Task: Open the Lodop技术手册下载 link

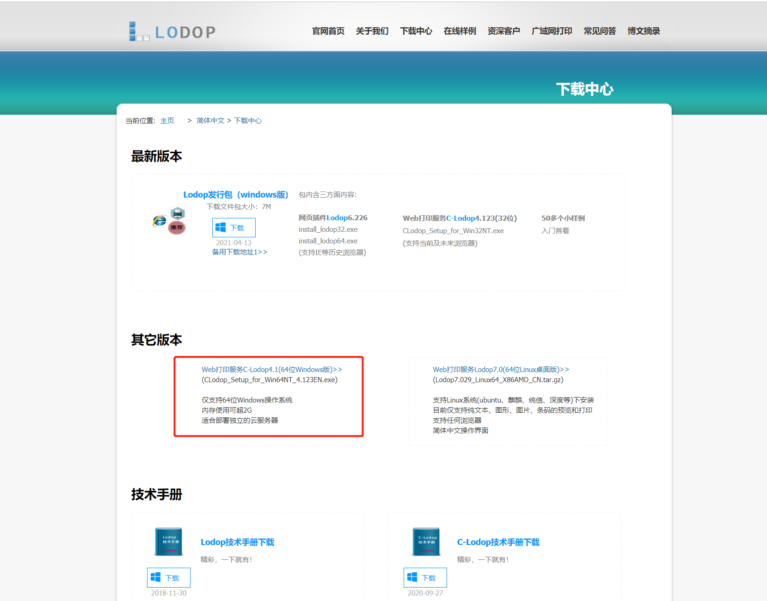Action: (x=238, y=542)
